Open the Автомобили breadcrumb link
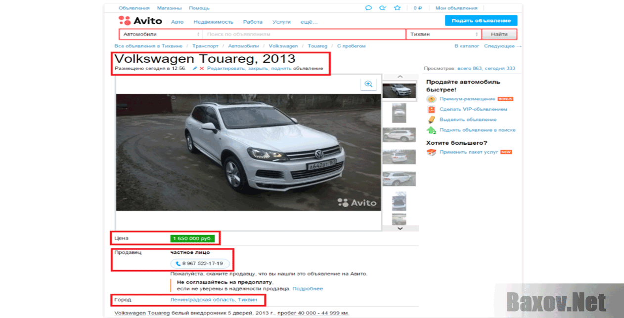Image resolution: width=624 pixels, height=318 pixels. click(243, 46)
